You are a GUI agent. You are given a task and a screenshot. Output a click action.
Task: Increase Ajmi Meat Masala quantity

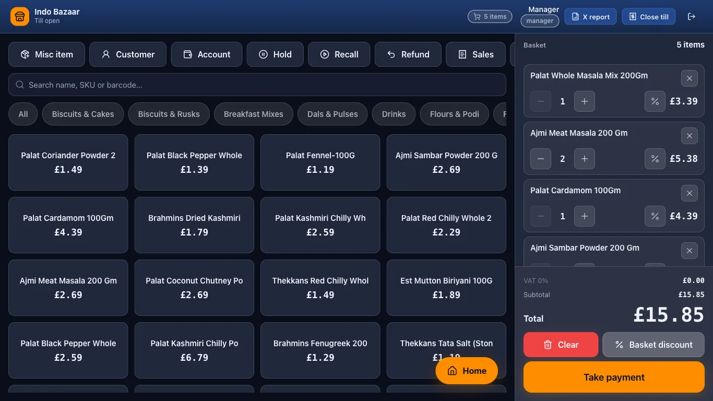[585, 159]
